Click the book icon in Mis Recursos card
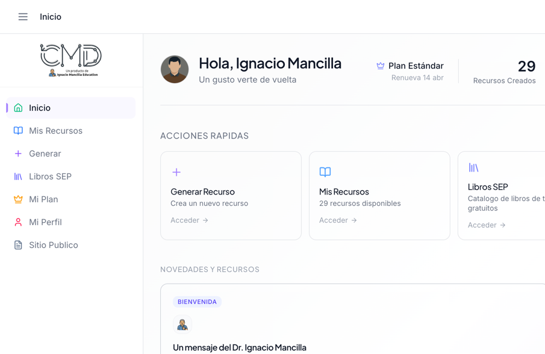This screenshot has width=545, height=354. point(325,172)
